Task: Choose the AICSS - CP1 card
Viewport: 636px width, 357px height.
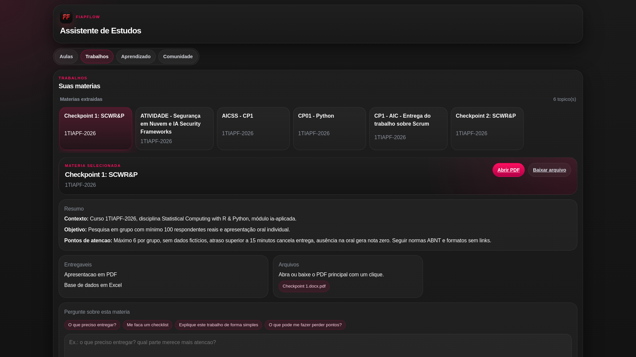Action: pos(253,129)
